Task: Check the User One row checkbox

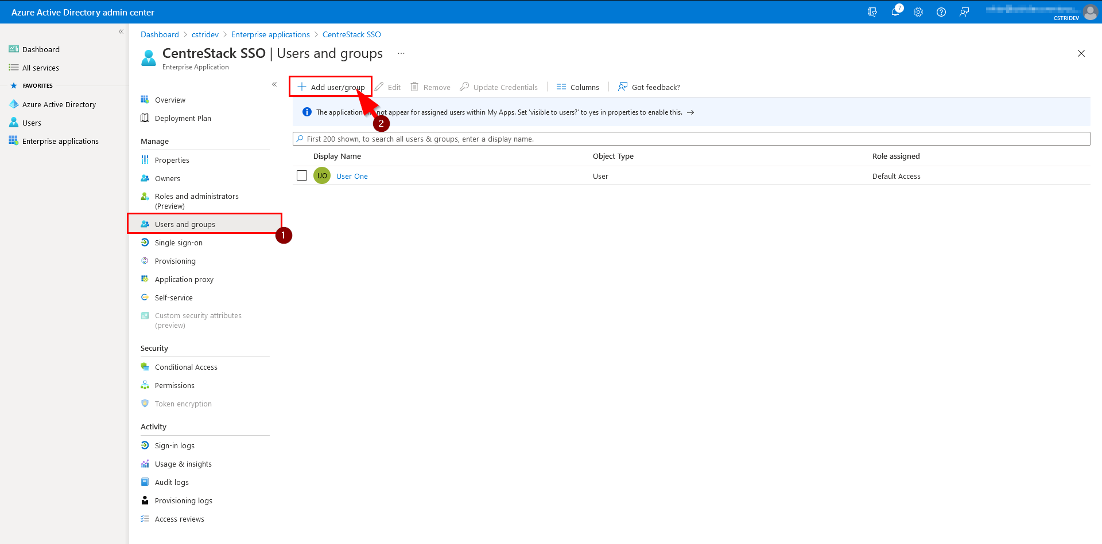Action: point(302,175)
